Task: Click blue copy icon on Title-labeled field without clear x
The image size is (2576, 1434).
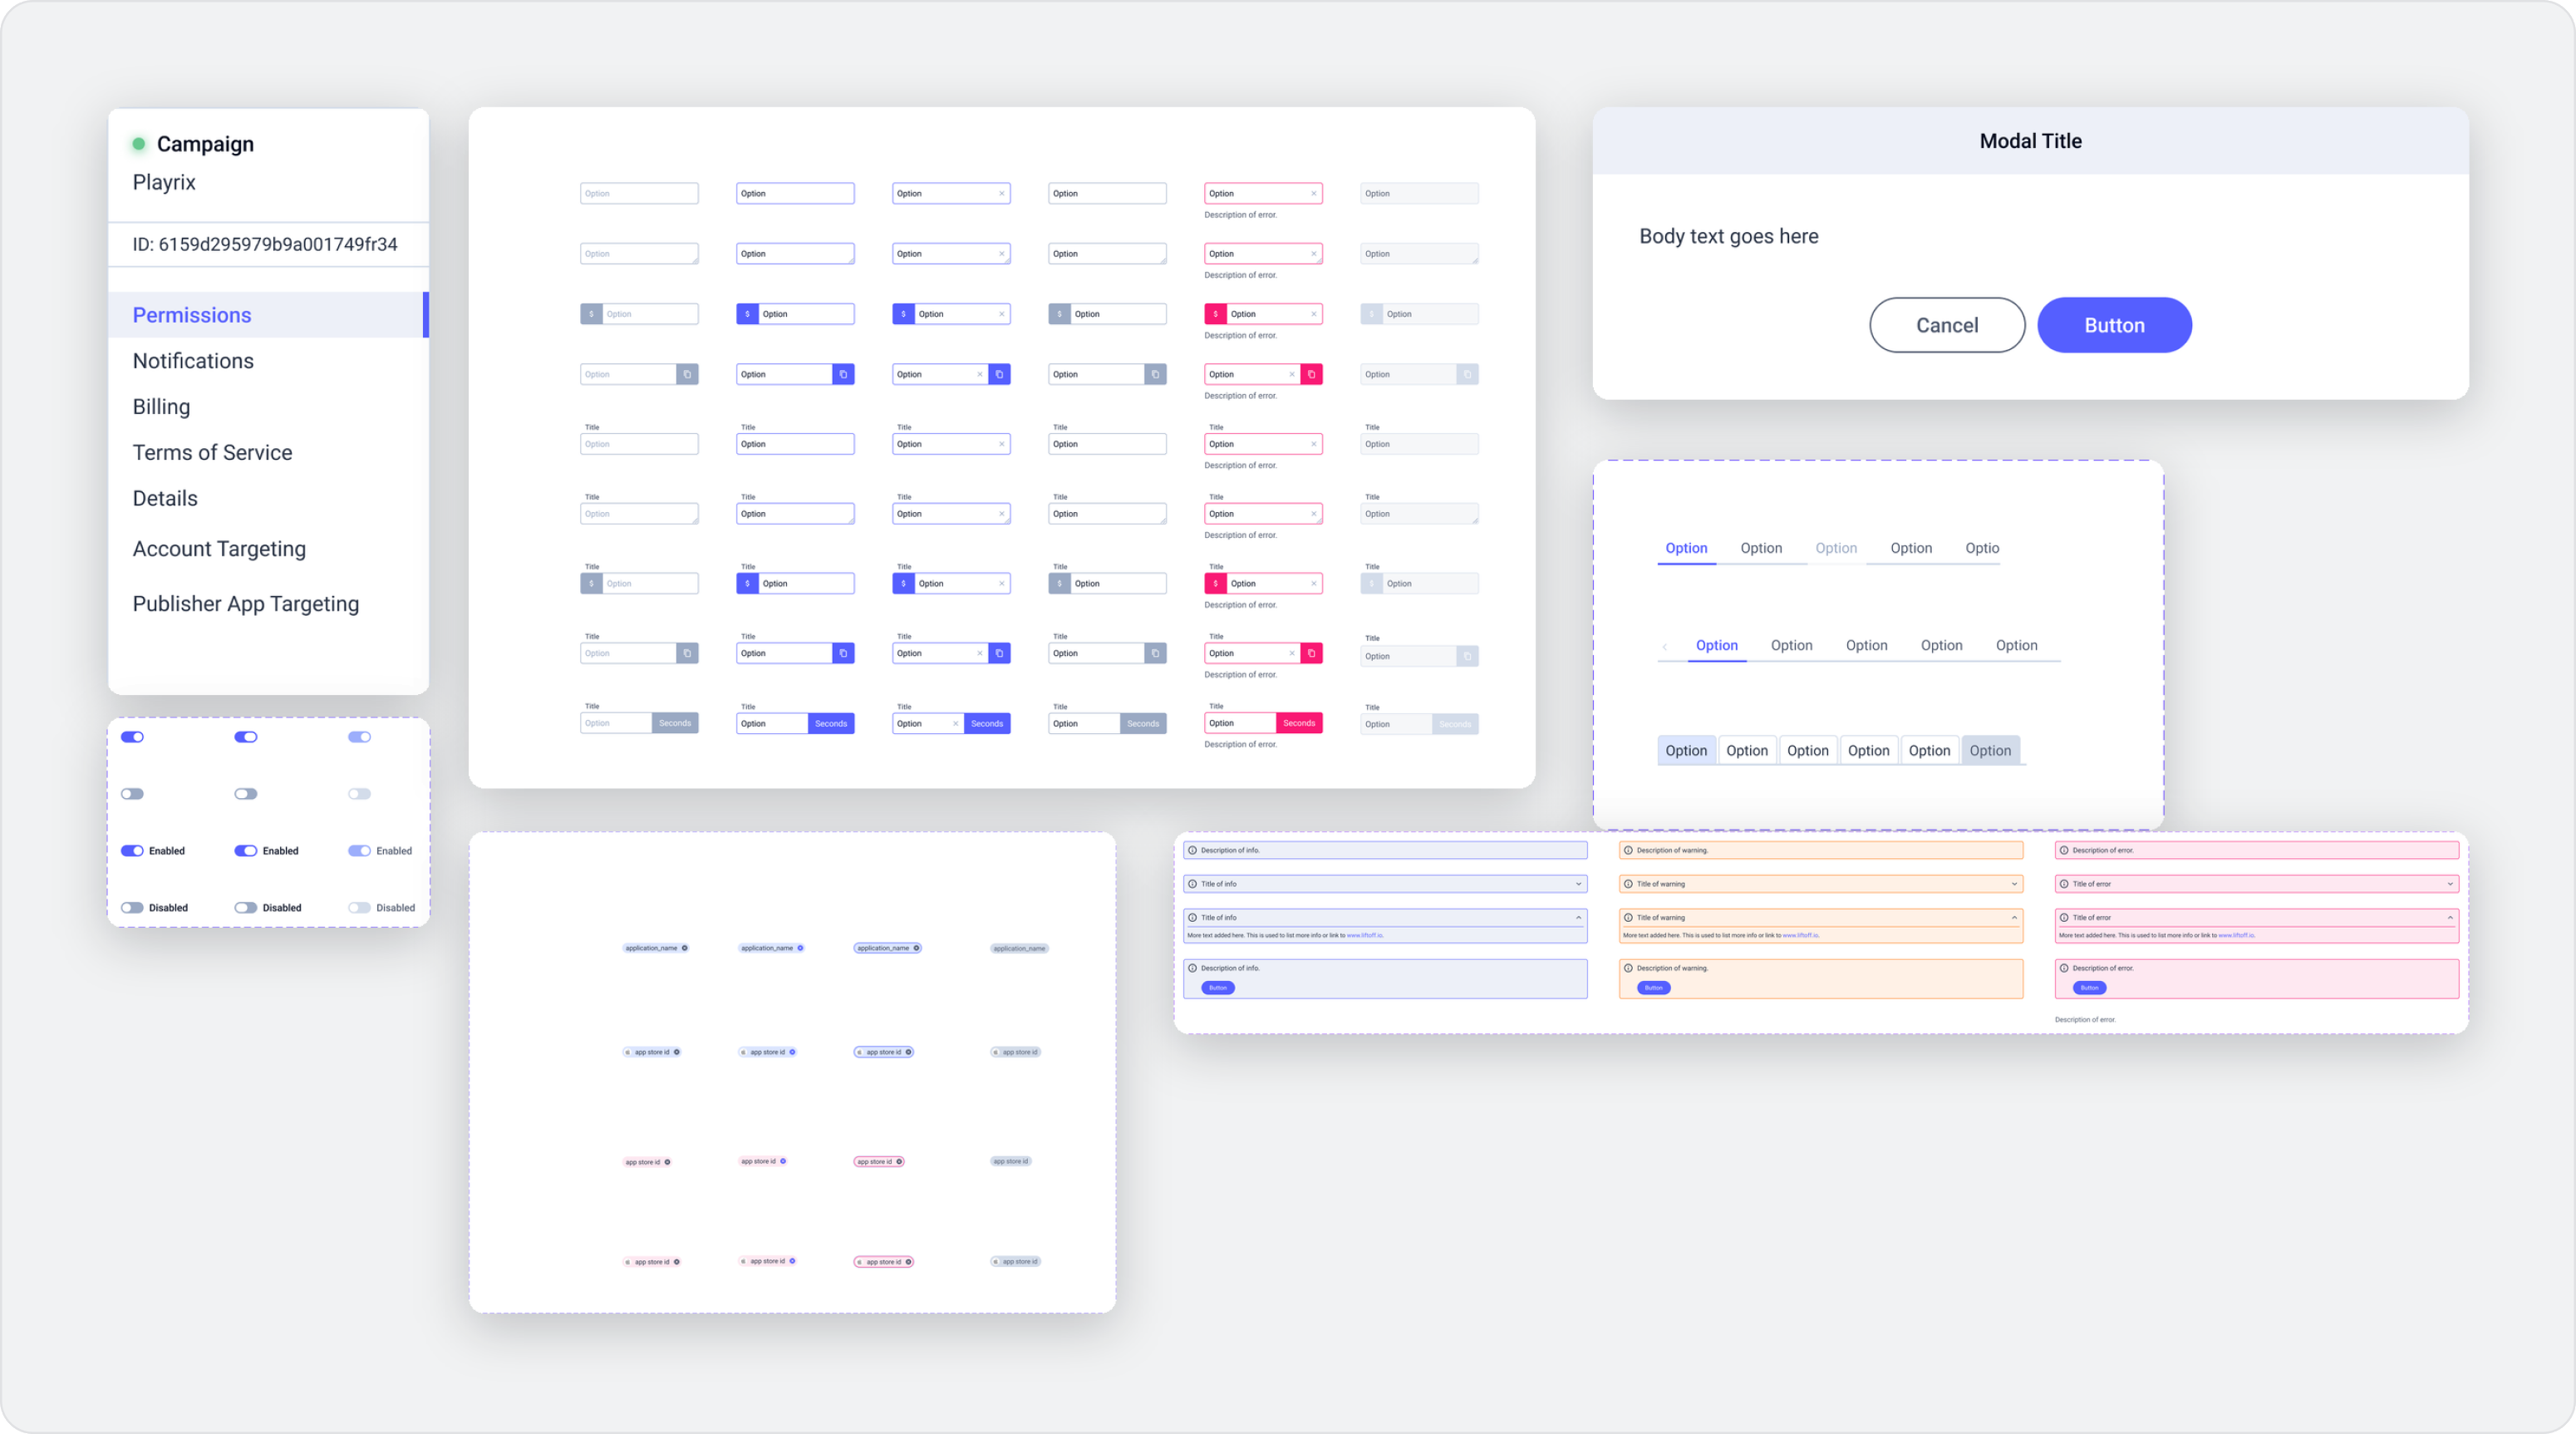Action: coord(843,653)
